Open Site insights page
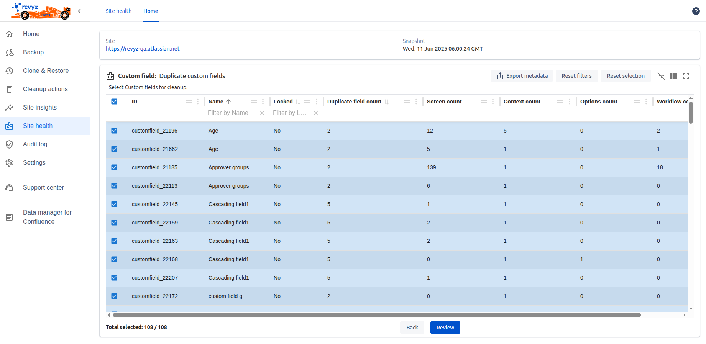This screenshot has height=344, width=706. [x=39, y=108]
